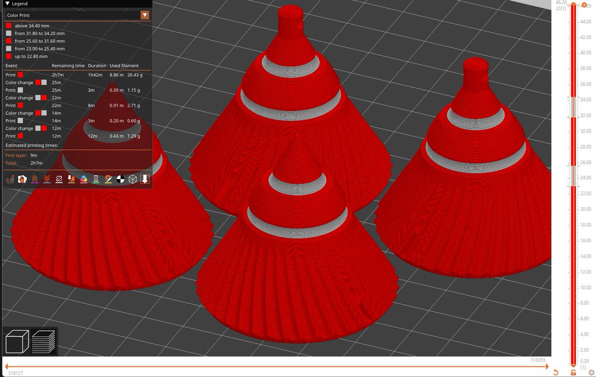Click the 'from 25.60 to 31.60 mm' swatch
This screenshot has width=596, height=377.
point(8,41)
